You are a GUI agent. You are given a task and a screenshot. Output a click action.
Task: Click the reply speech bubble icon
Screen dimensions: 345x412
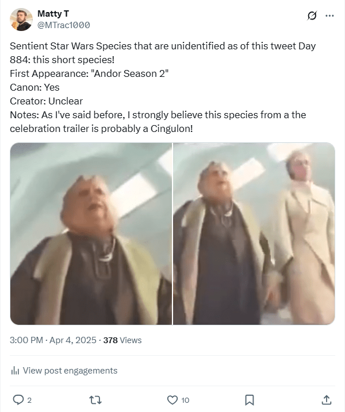click(18, 399)
